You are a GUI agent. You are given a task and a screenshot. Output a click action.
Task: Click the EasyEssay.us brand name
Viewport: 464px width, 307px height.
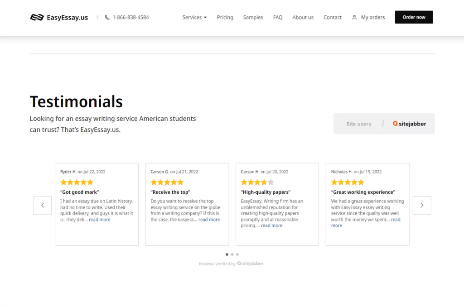point(68,18)
